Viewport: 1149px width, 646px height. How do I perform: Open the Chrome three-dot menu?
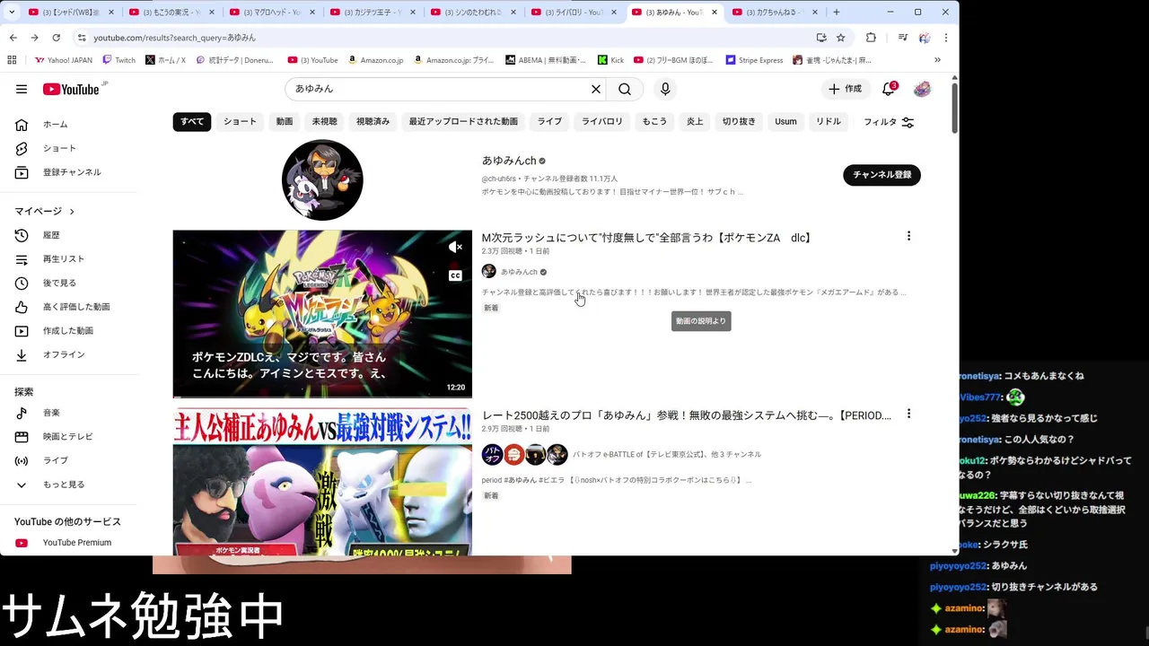click(x=945, y=38)
